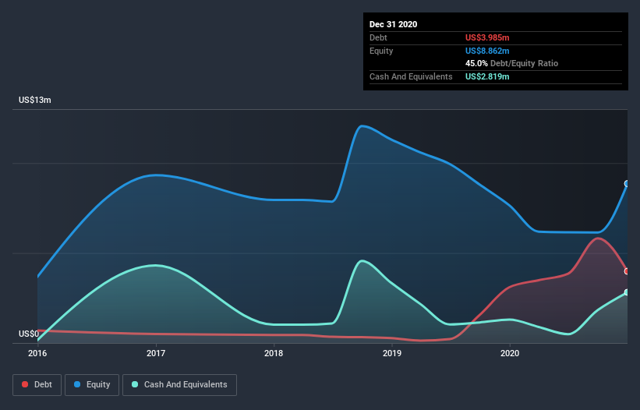Viewport: 640px width, 410px height.
Task: Click the US$0 y-axis label
Action: (x=29, y=334)
